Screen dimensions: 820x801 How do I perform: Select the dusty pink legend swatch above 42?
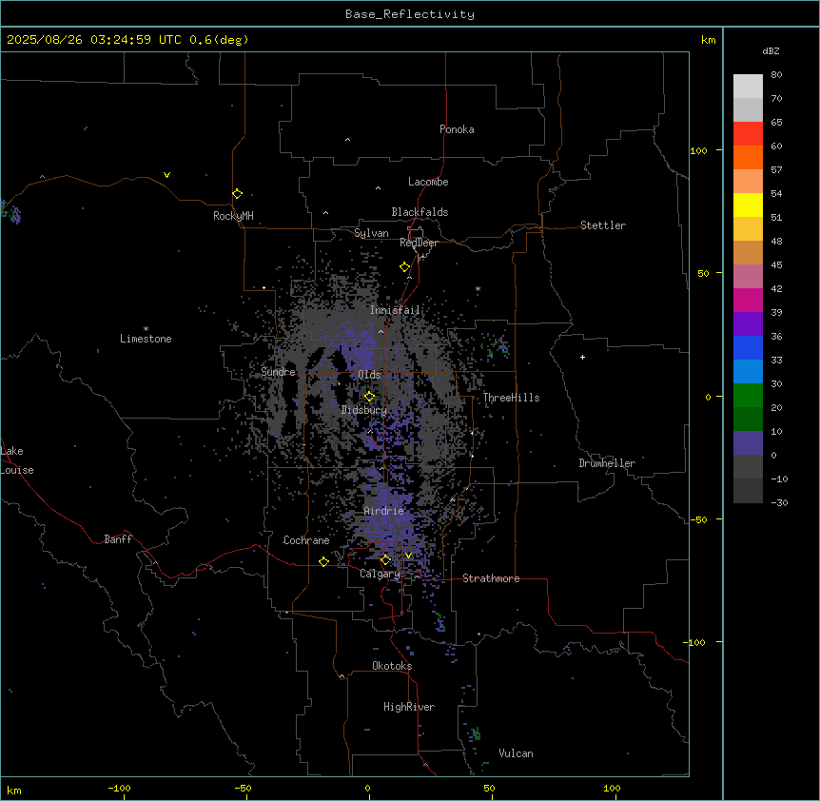[748, 276]
